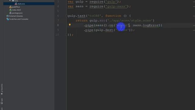
Task: Click line number 4 in the gutter
Action: 58,6
